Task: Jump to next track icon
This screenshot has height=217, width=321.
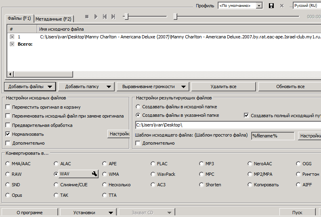Action: click(113, 17)
